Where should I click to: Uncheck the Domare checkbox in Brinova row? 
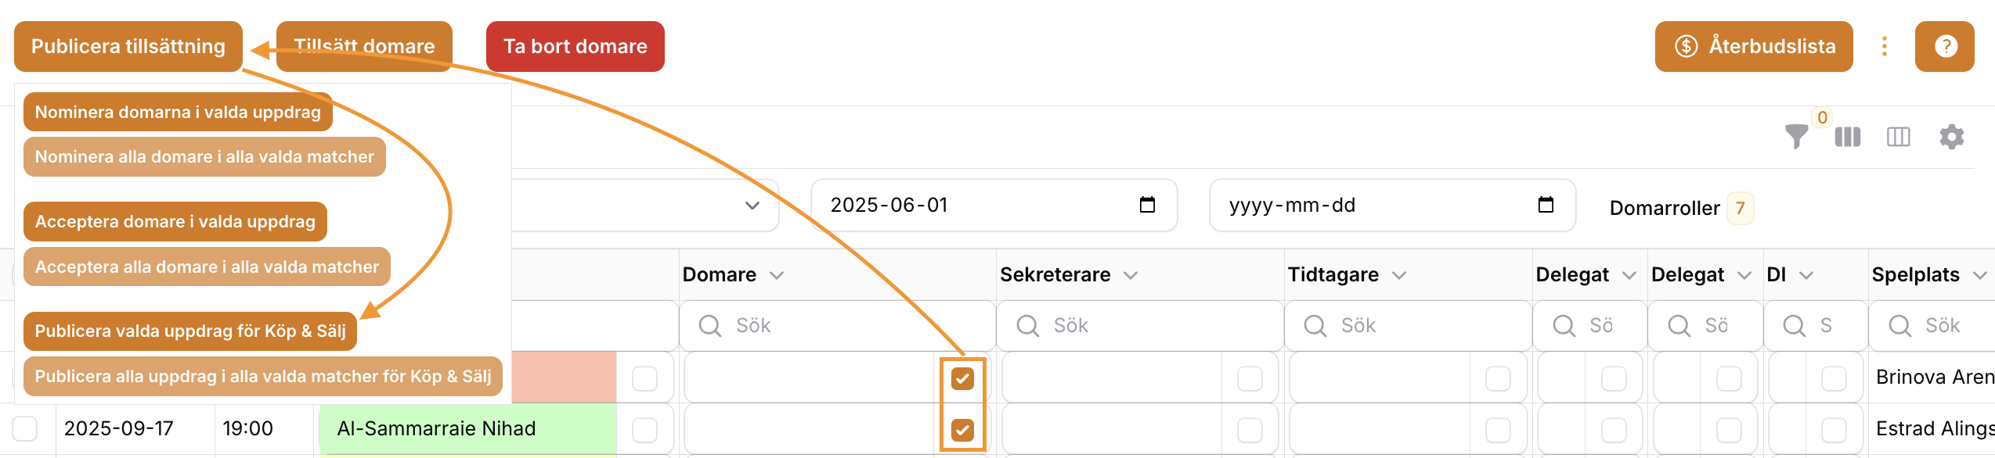pos(962,378)
